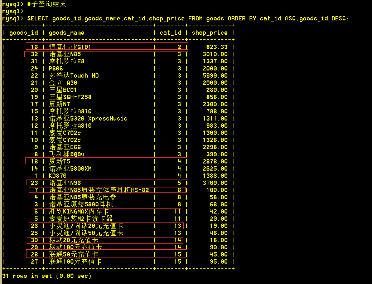Click goods name 联通50元充值卡
The height and width of the screenshot is (284, 372).
(x=73, y=254)
